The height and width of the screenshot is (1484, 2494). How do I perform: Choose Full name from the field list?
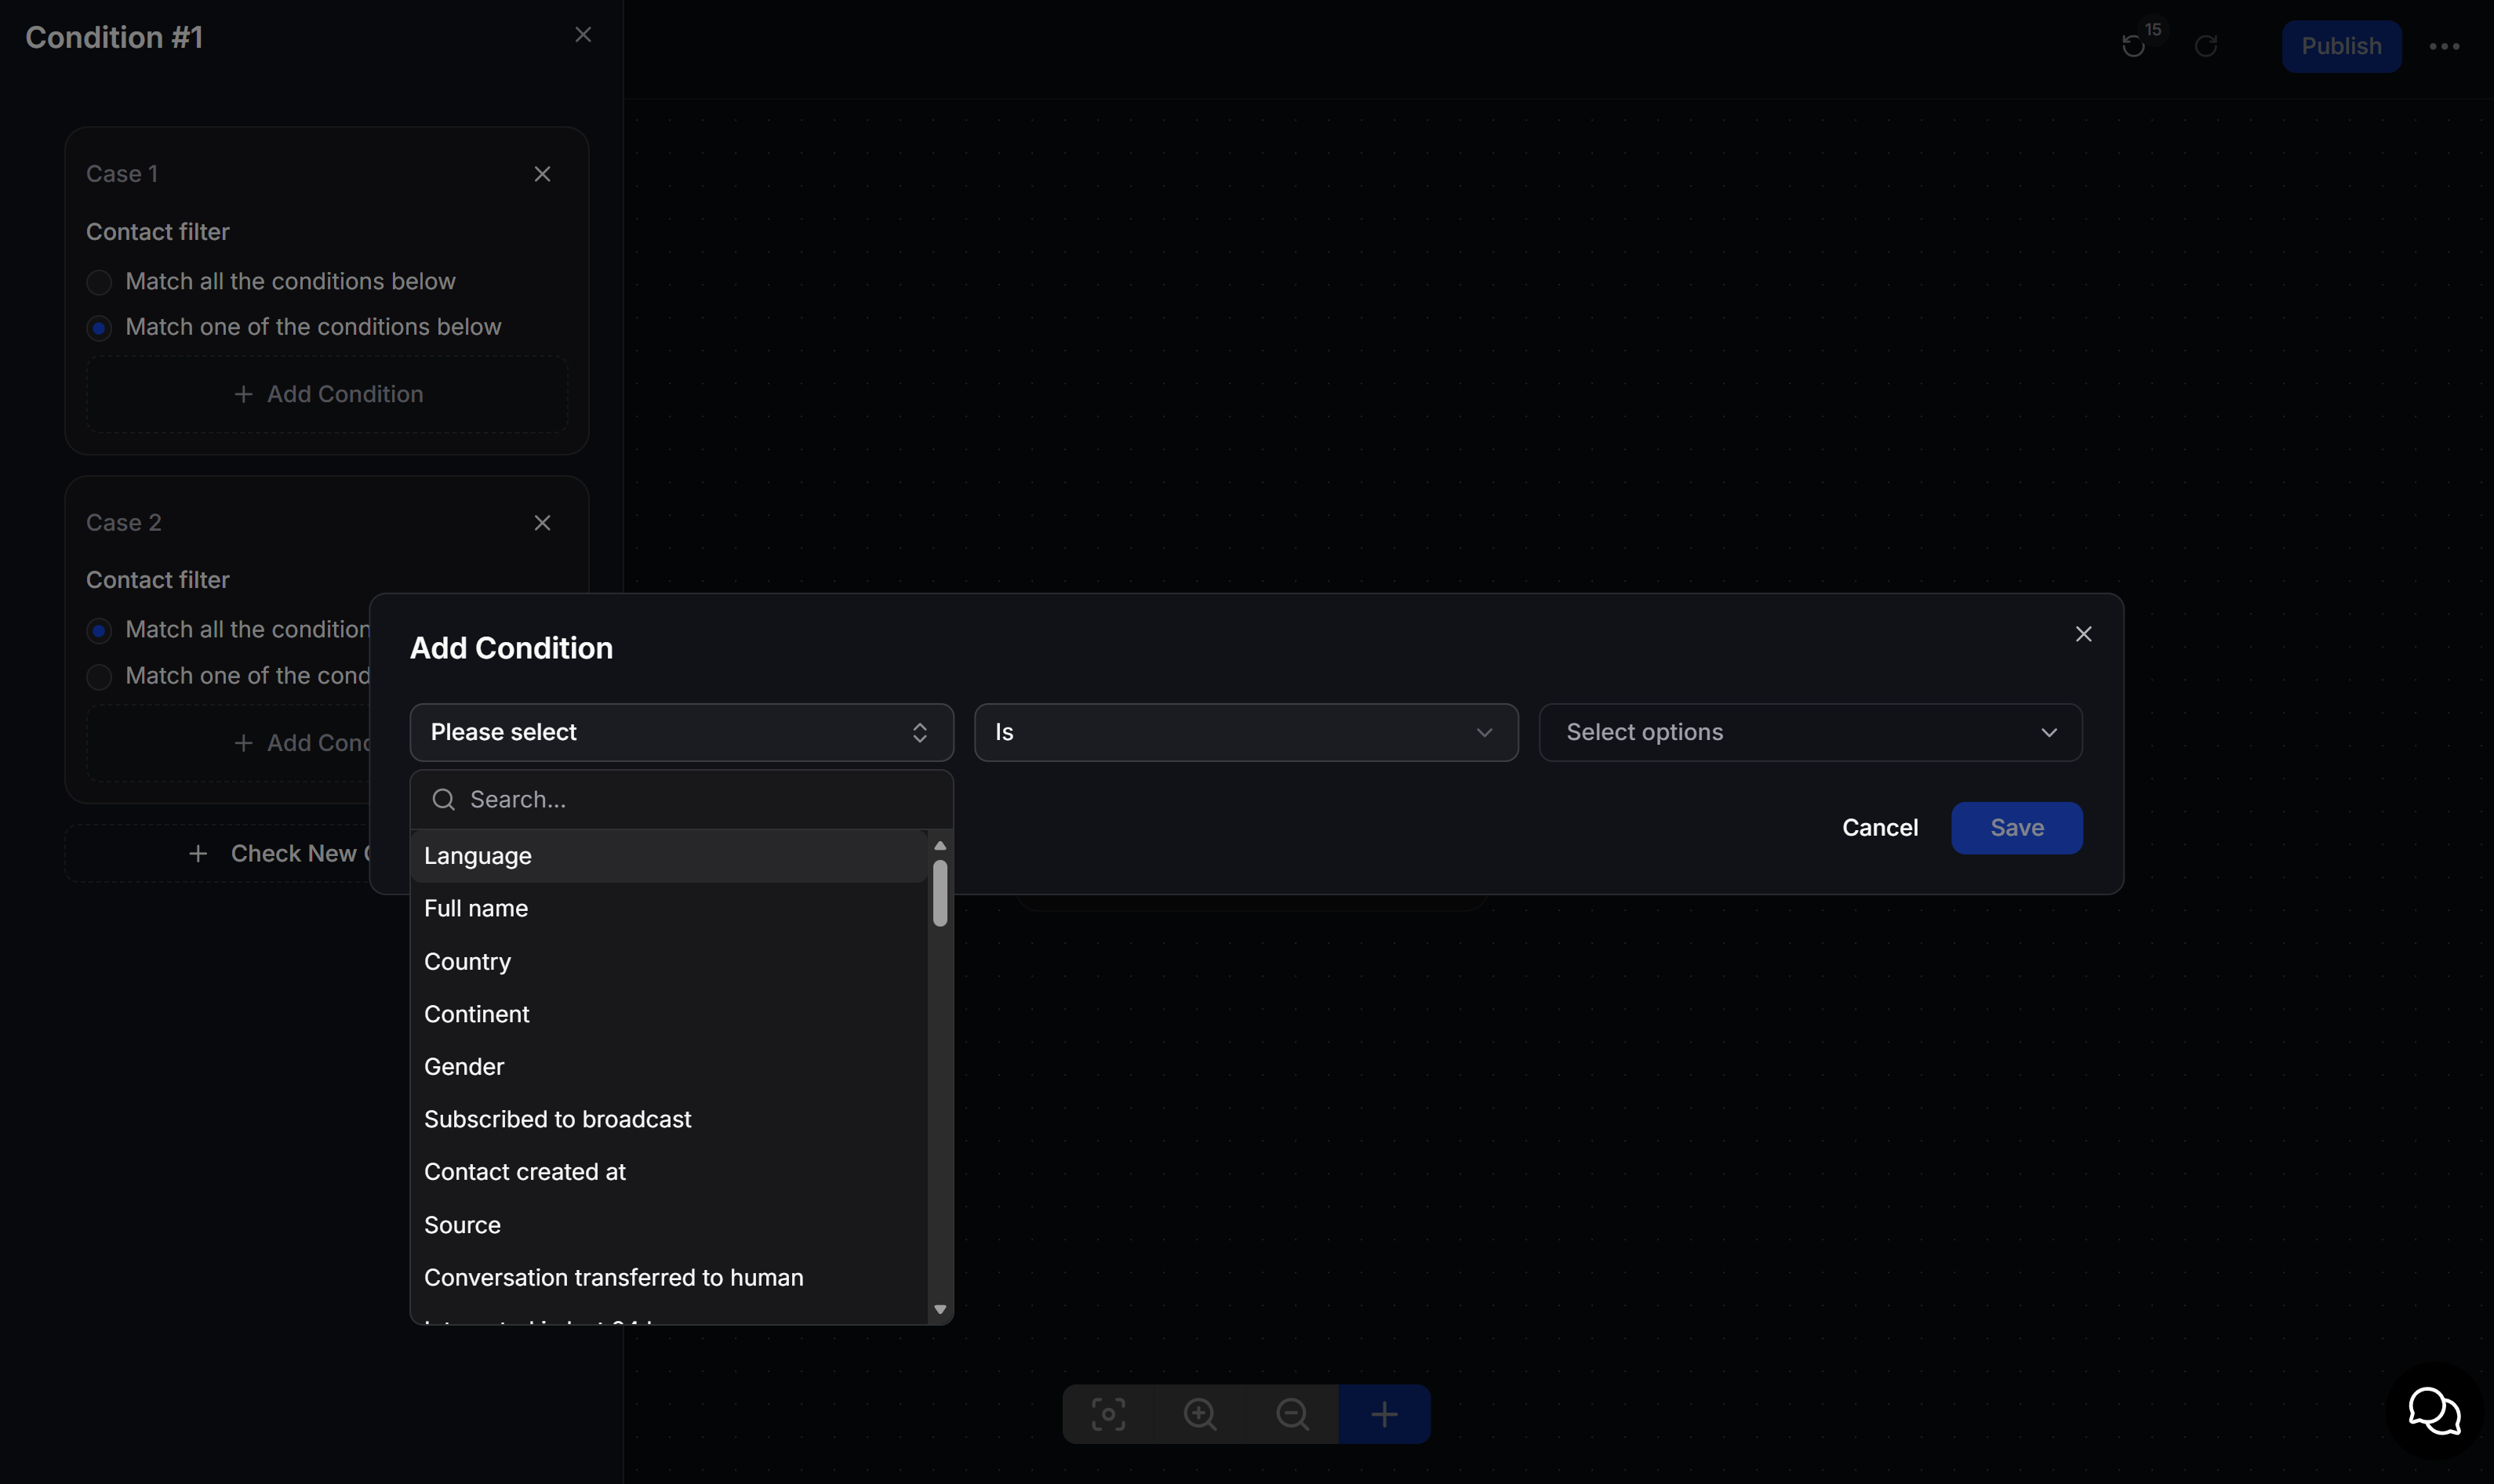668,908
